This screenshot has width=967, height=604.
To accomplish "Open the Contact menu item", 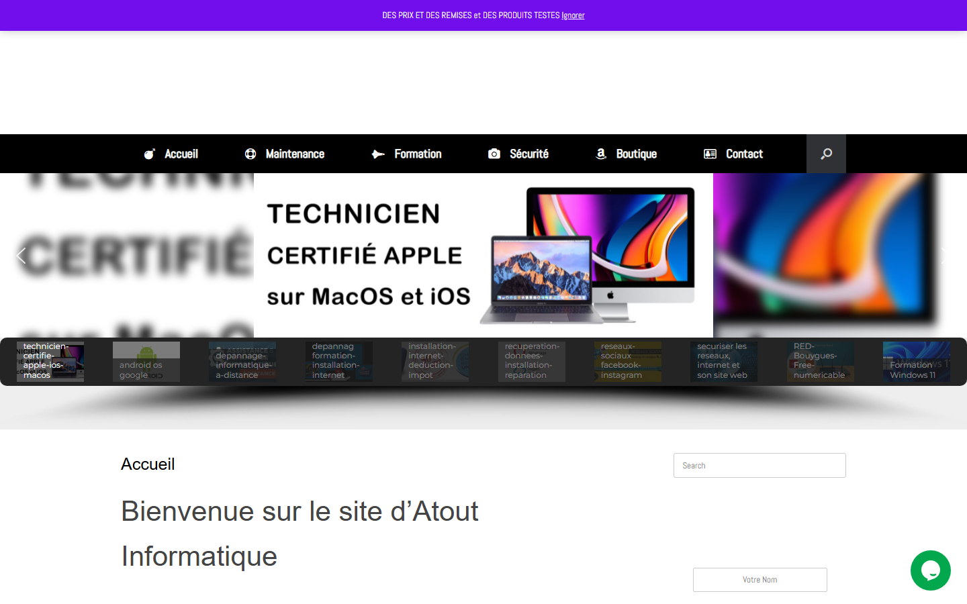I will tap(744, 154).
